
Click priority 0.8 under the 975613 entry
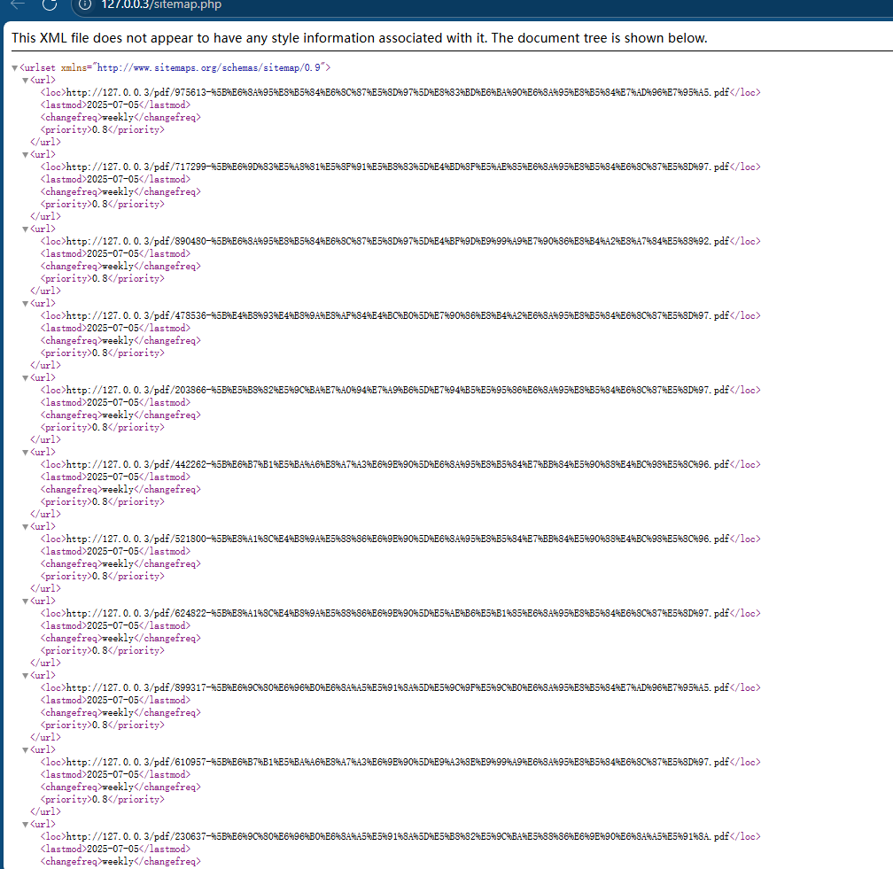click(103, 130)
